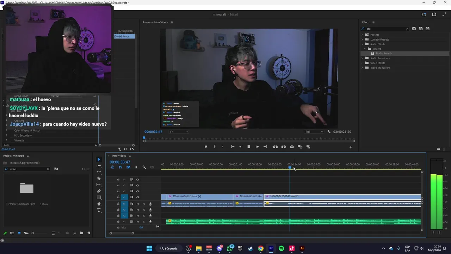Expand the Video Effects folder
Viewport: 451px width, 254px height.
coord(362,63)
